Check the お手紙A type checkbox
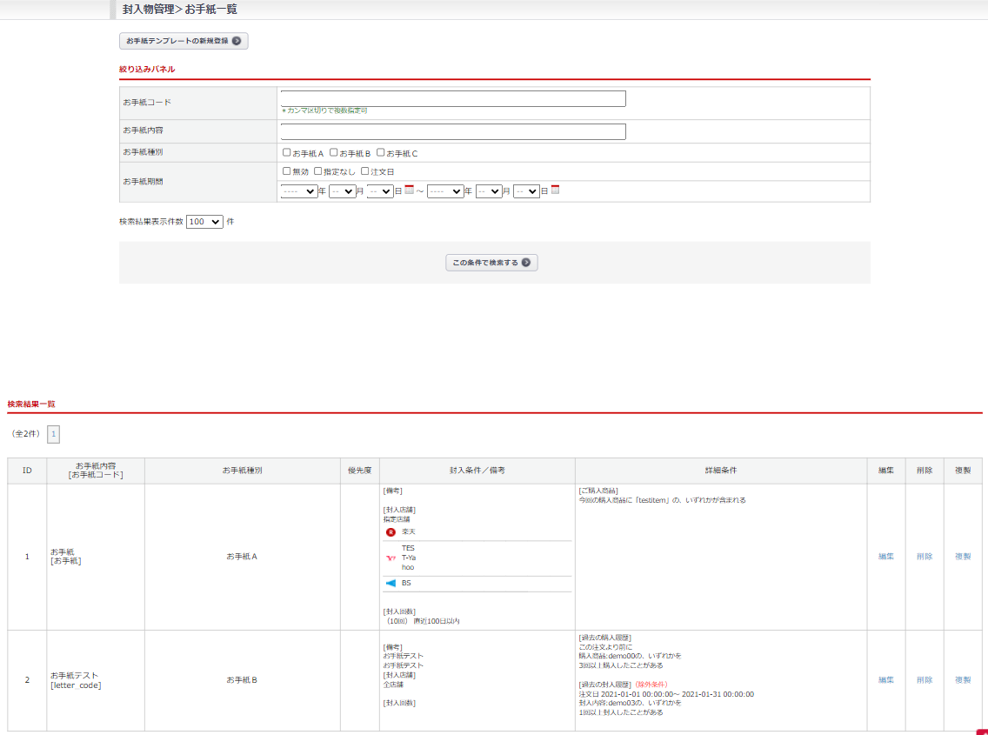Image resolution: width=988 pixels, height=735 pixels. point(287,152)
